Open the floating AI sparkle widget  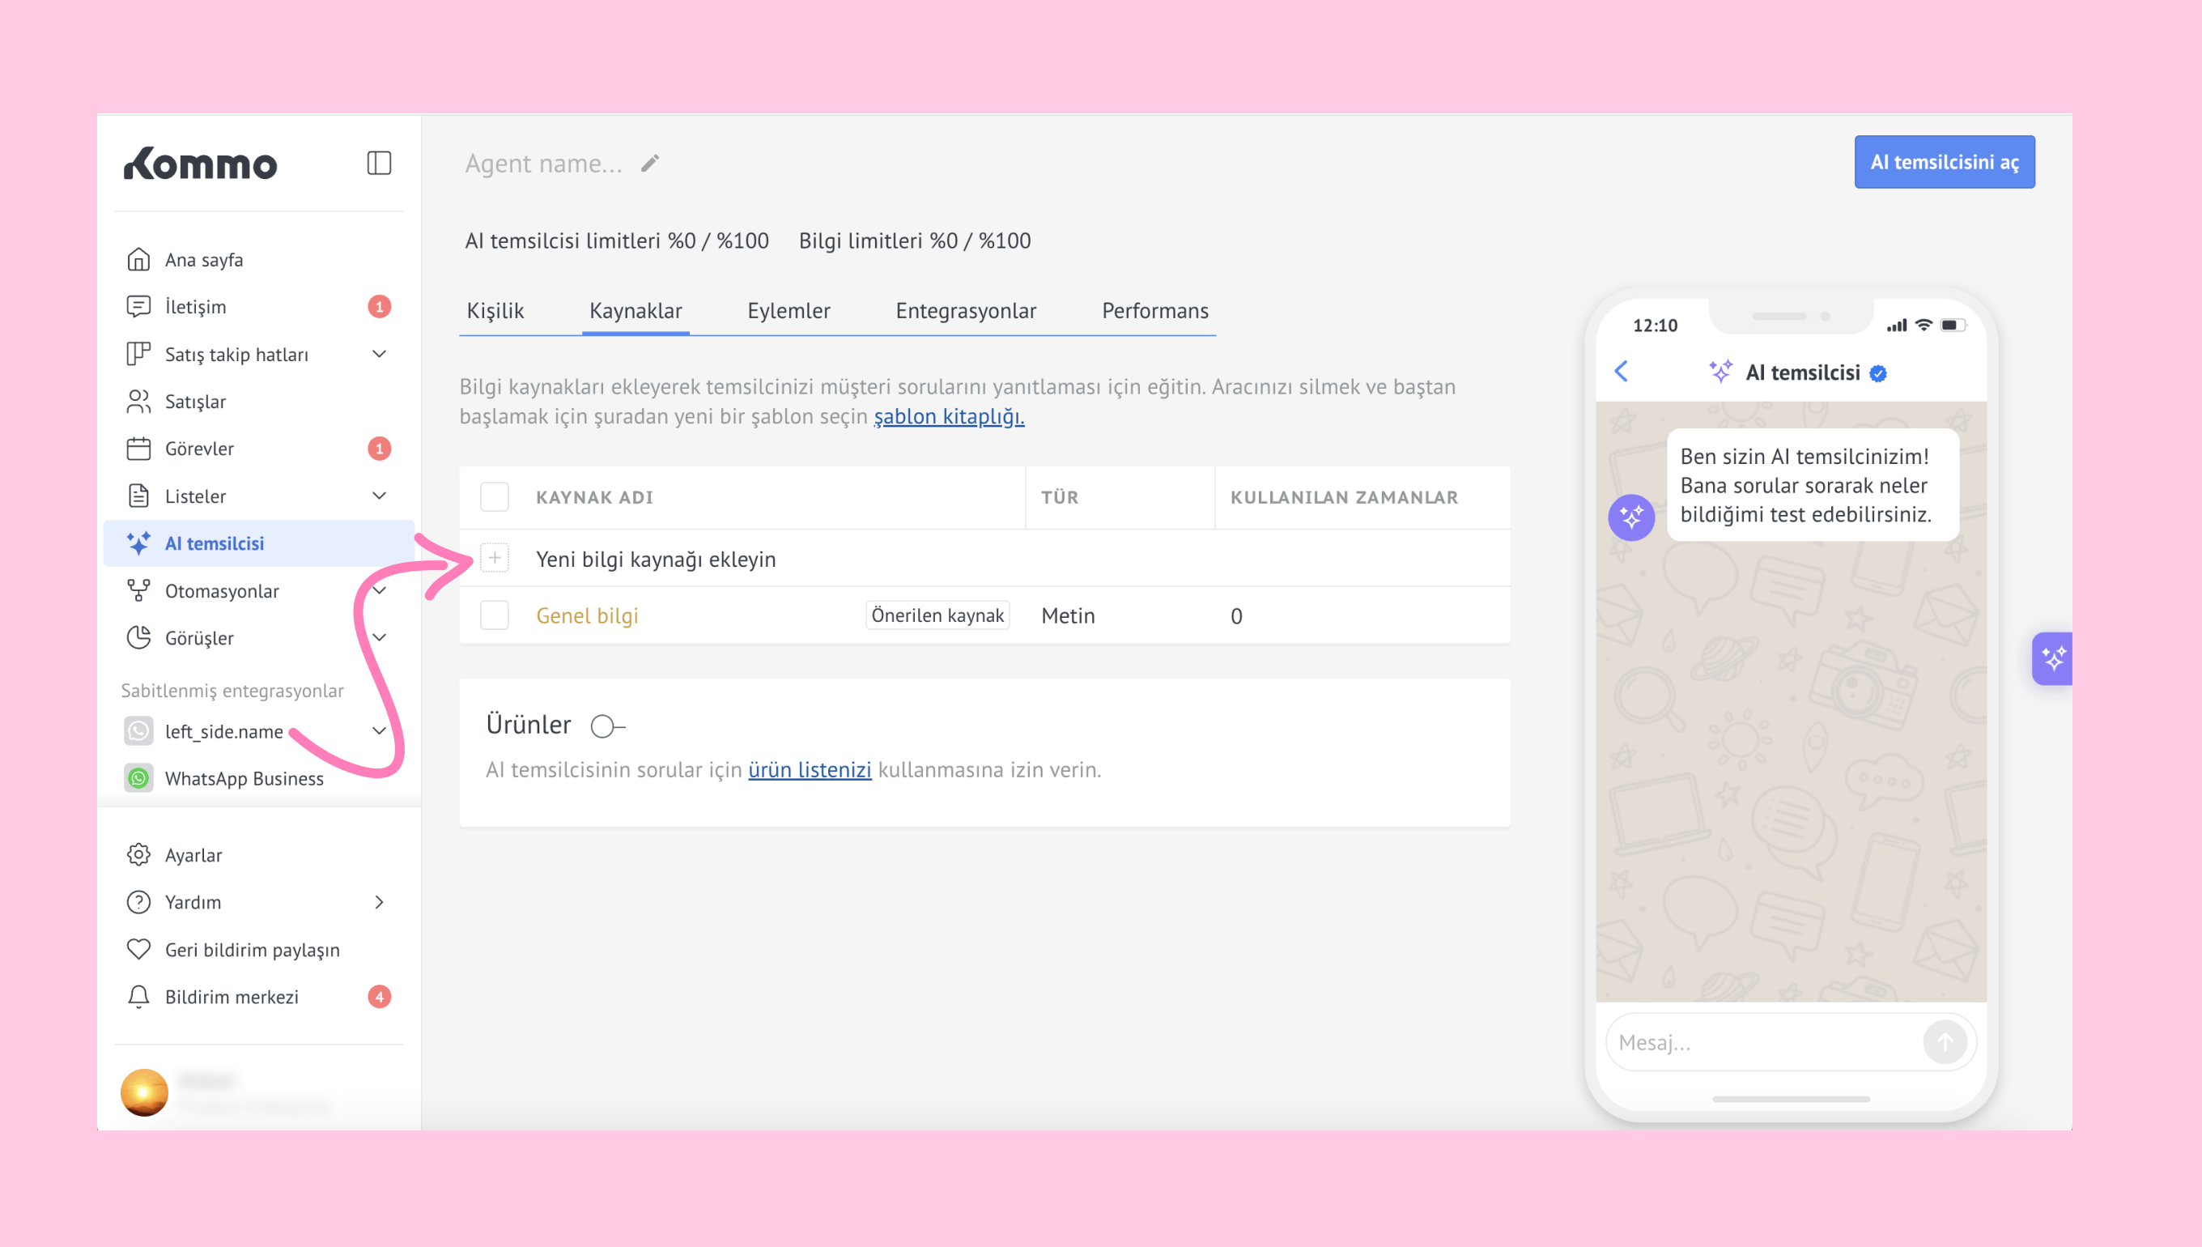tap(2052, 658)
